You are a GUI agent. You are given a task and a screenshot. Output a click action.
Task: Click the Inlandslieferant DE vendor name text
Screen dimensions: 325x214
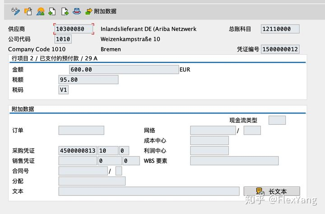click(149, 29)
